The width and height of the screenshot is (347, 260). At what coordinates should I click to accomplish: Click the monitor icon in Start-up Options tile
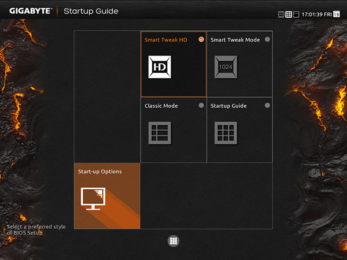[x=93, y=199]
